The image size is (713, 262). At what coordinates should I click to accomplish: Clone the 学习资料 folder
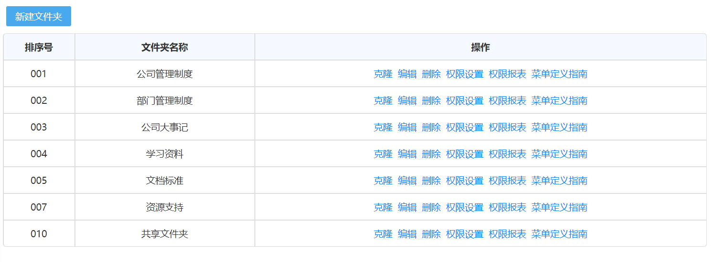pos(383,154)
